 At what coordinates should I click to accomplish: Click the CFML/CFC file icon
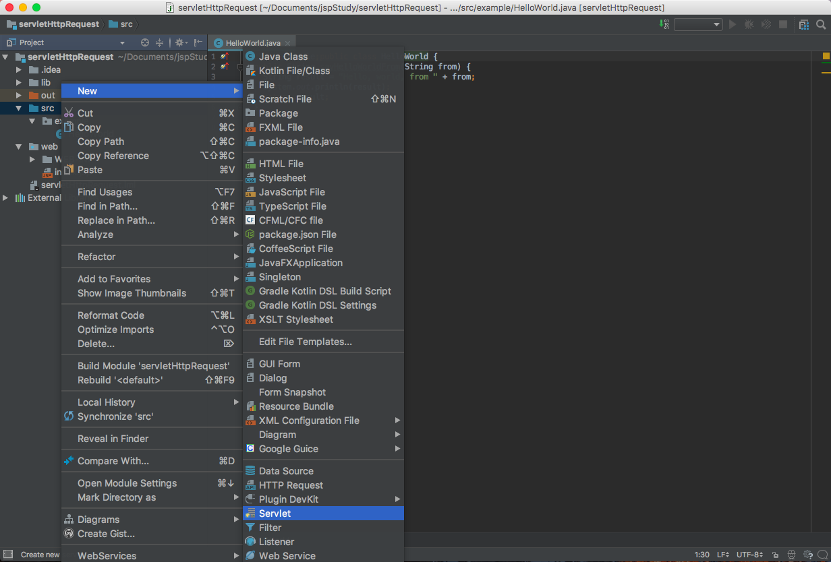[250, 220]
